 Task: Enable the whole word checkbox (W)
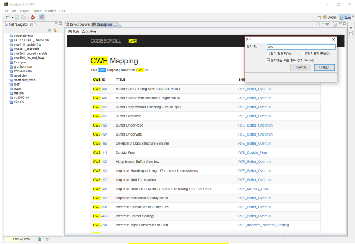click(x=268, y=54)
